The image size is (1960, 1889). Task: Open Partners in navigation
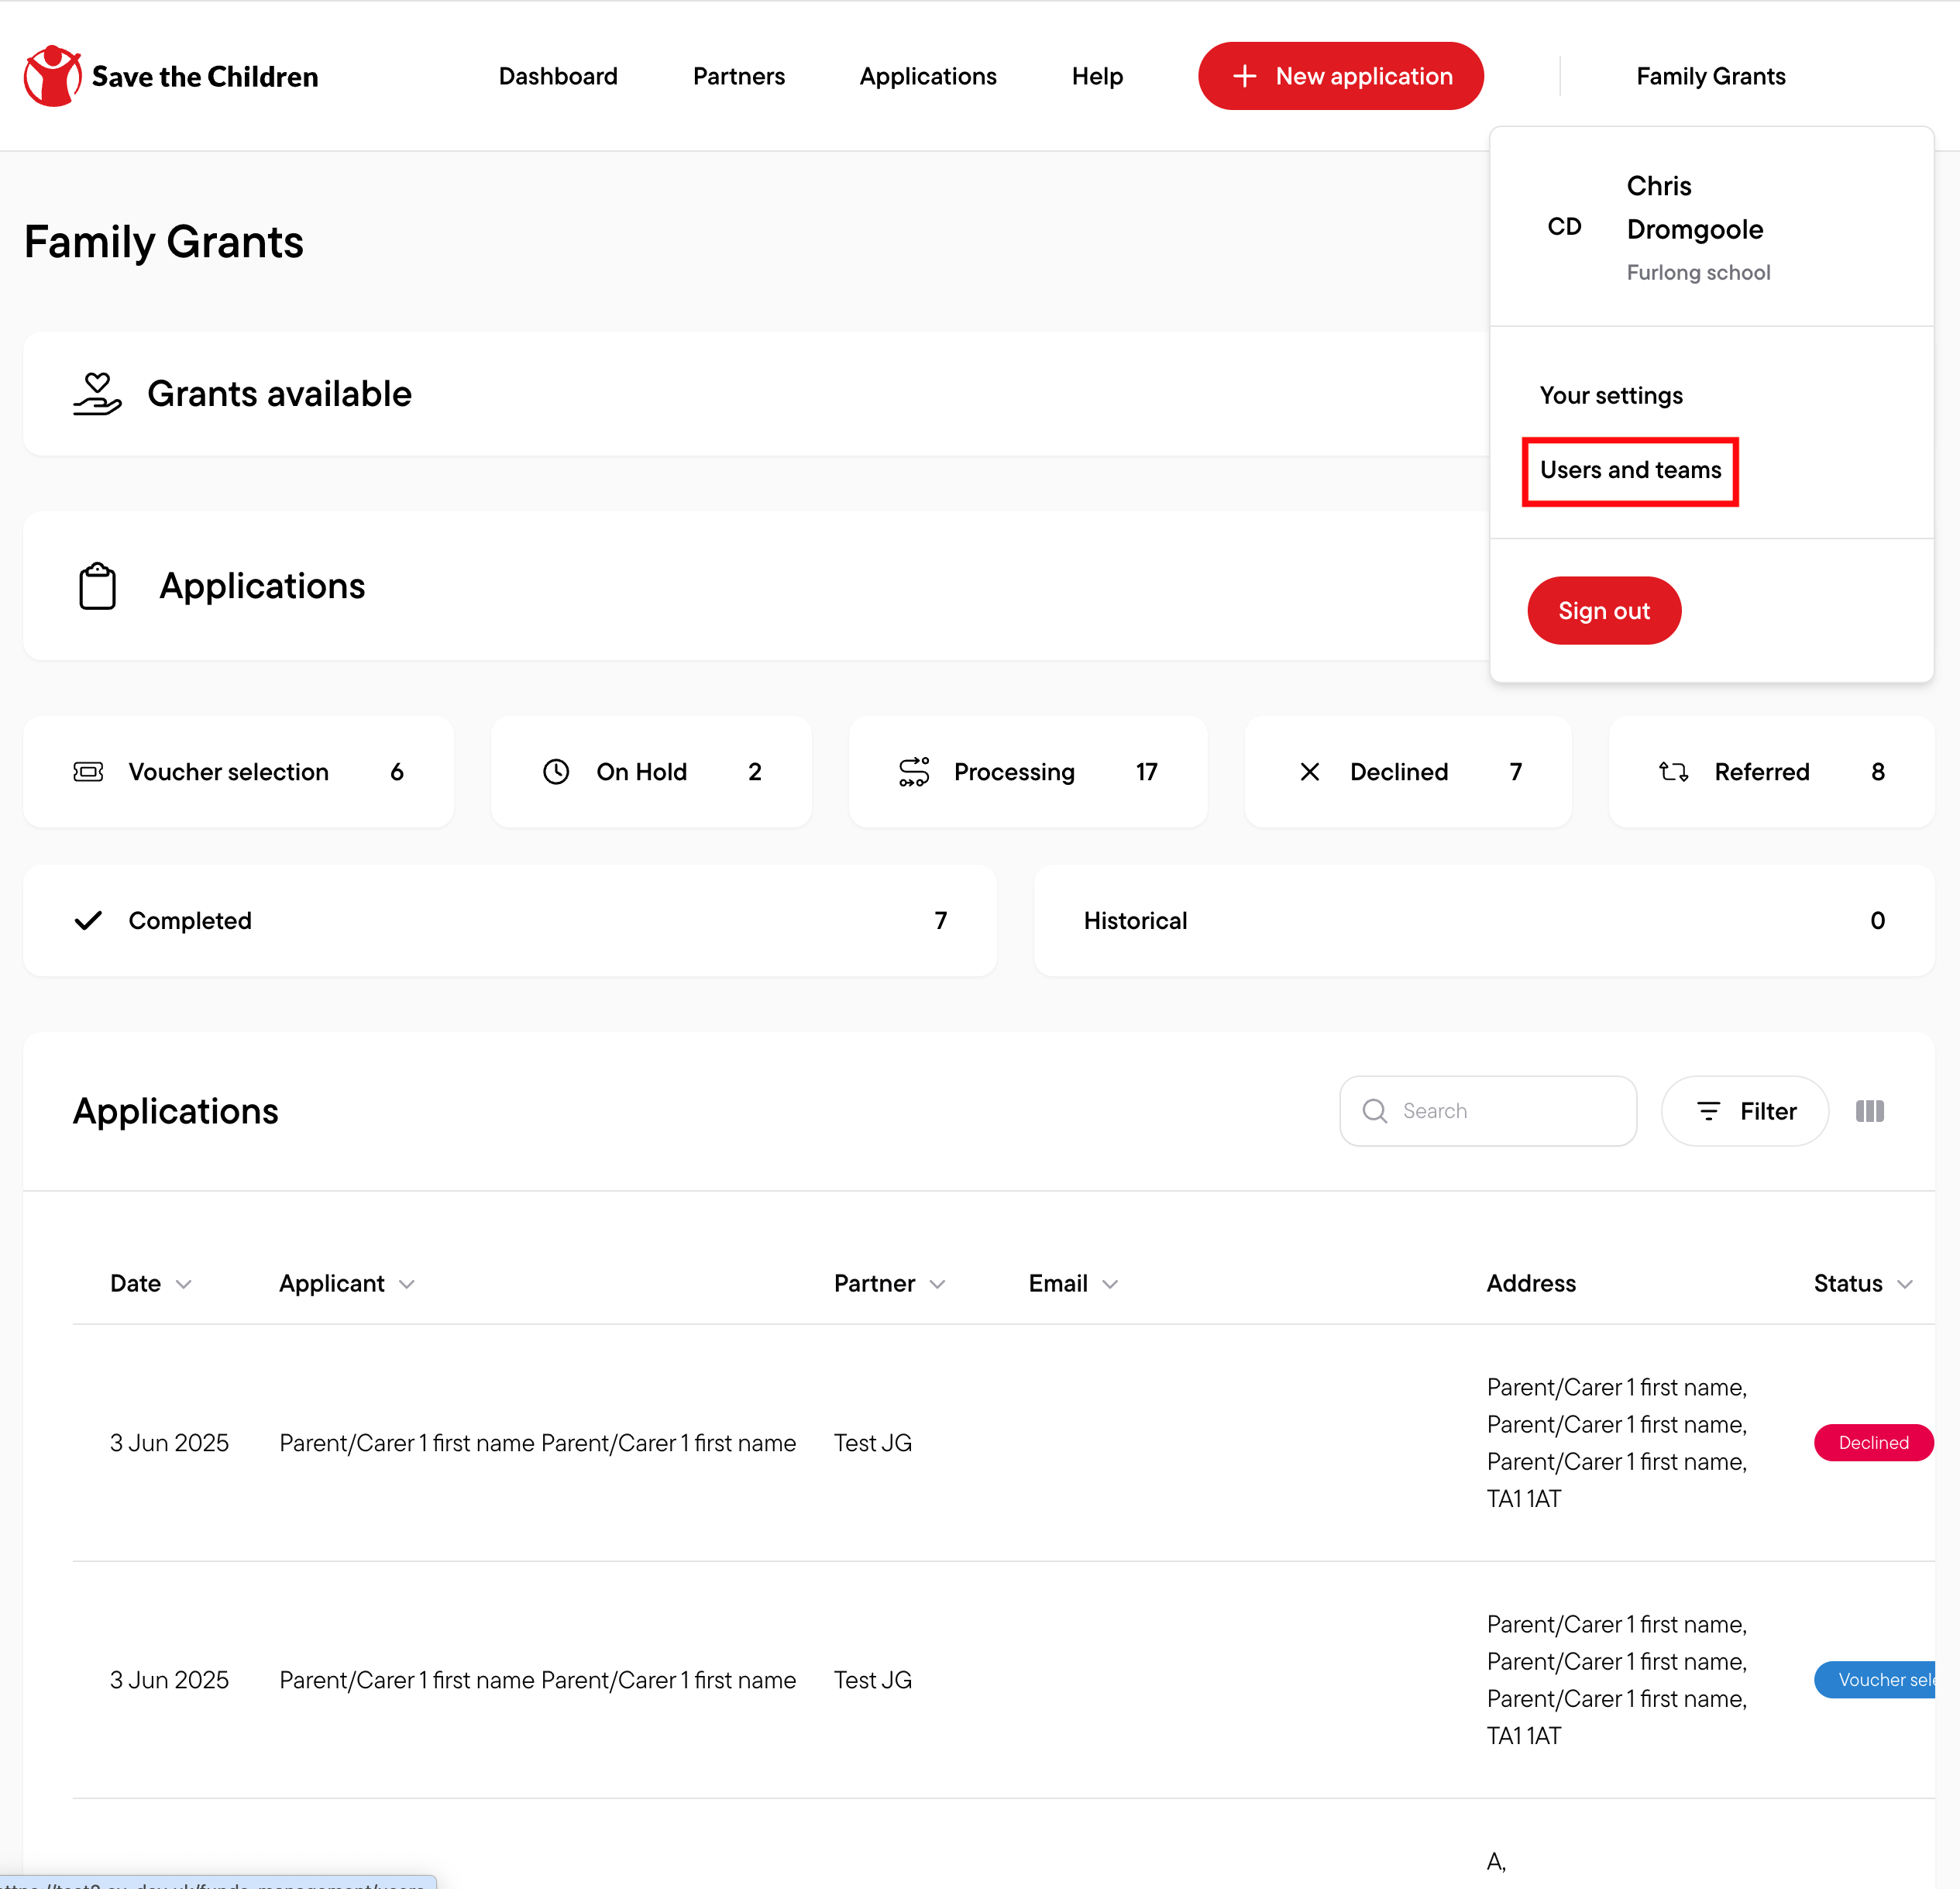pos(739,76)
